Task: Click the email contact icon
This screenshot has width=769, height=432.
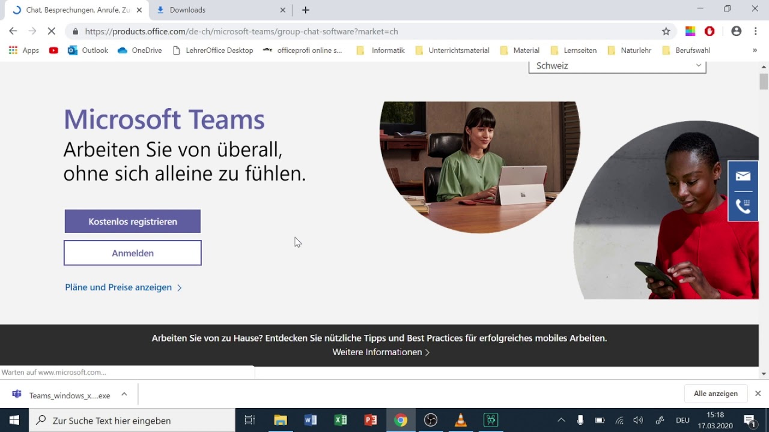Action: pos(743,176)
